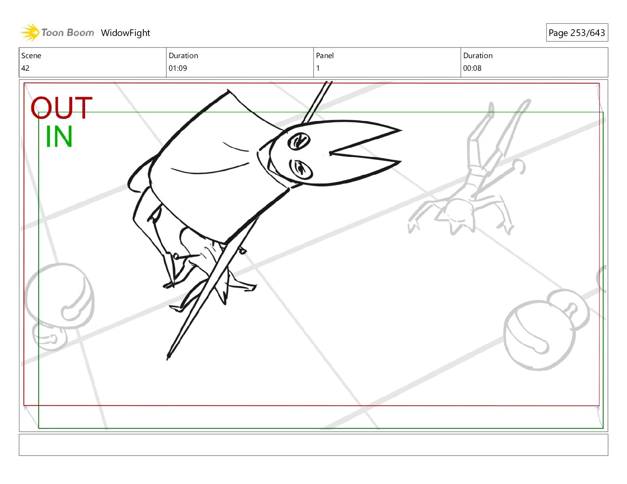This screenshot has height=484, width=627.
Task: Click the empty notes field below panel
Action: coord(313,445)
